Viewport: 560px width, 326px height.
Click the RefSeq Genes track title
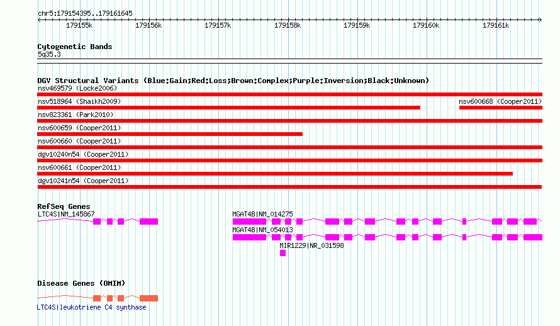(64, 206)
